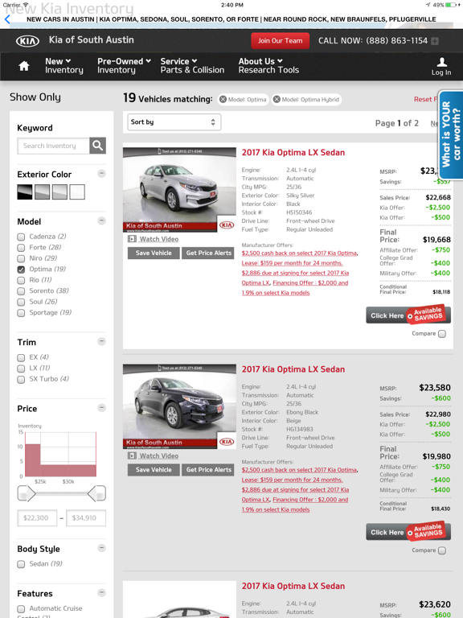The height and width of the screenshot is (618, 463).
Task: Open the Kia logo in the header
Action: pos(27,40)
